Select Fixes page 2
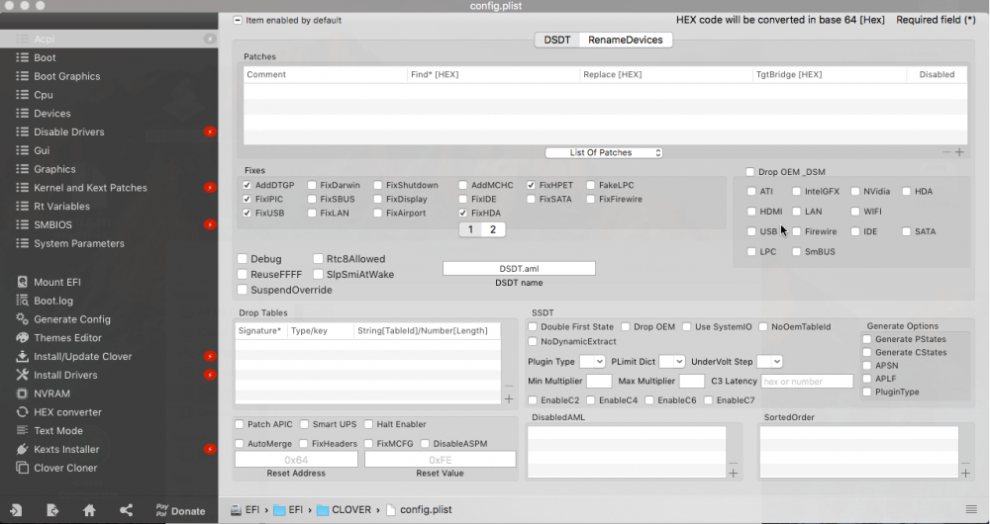This screenshot has width=990, height=524. click(x=493, y=229)
